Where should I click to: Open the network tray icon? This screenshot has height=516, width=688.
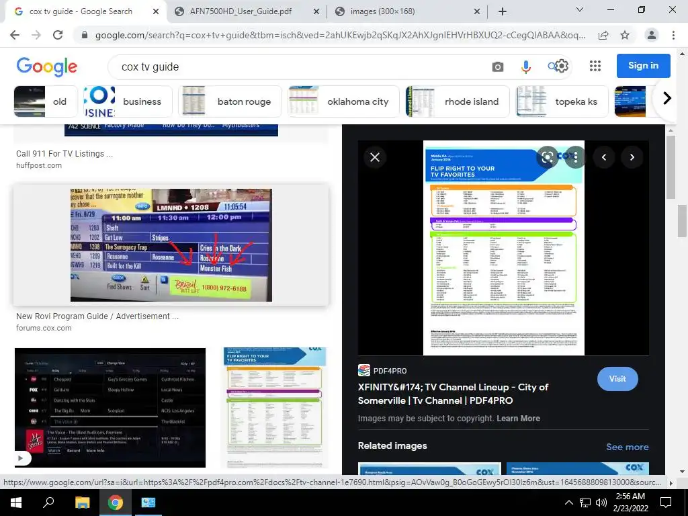[x=585, y=503]
